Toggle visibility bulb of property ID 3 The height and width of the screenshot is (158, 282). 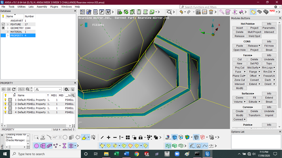(x=5, y=108)
